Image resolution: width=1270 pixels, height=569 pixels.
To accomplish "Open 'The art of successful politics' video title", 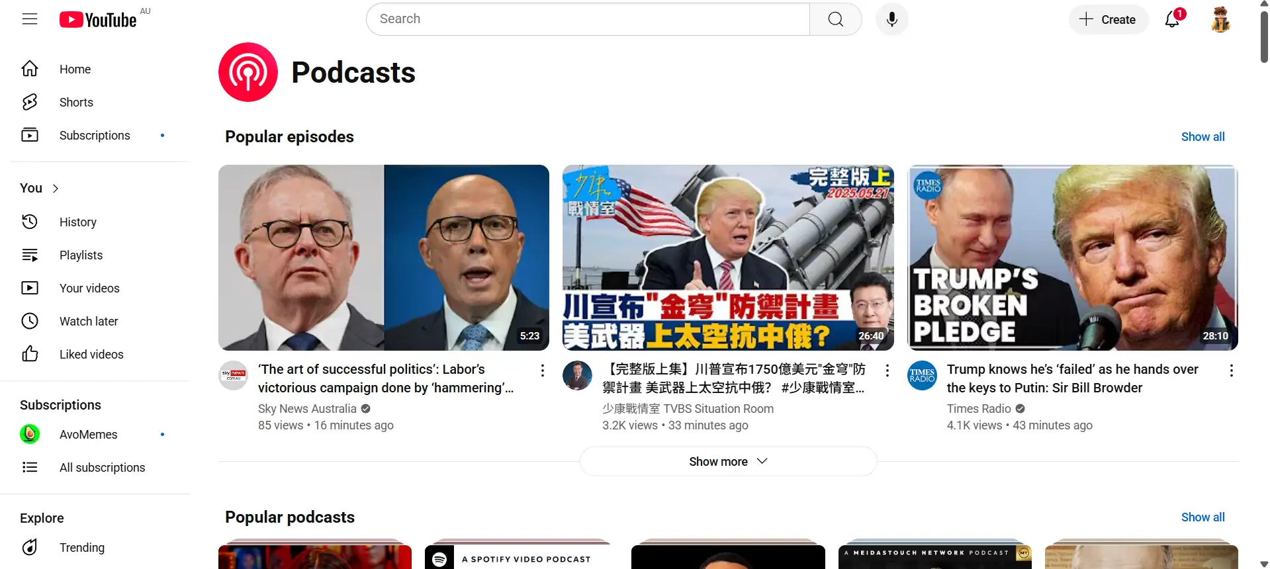I will [x=386, y=378].
